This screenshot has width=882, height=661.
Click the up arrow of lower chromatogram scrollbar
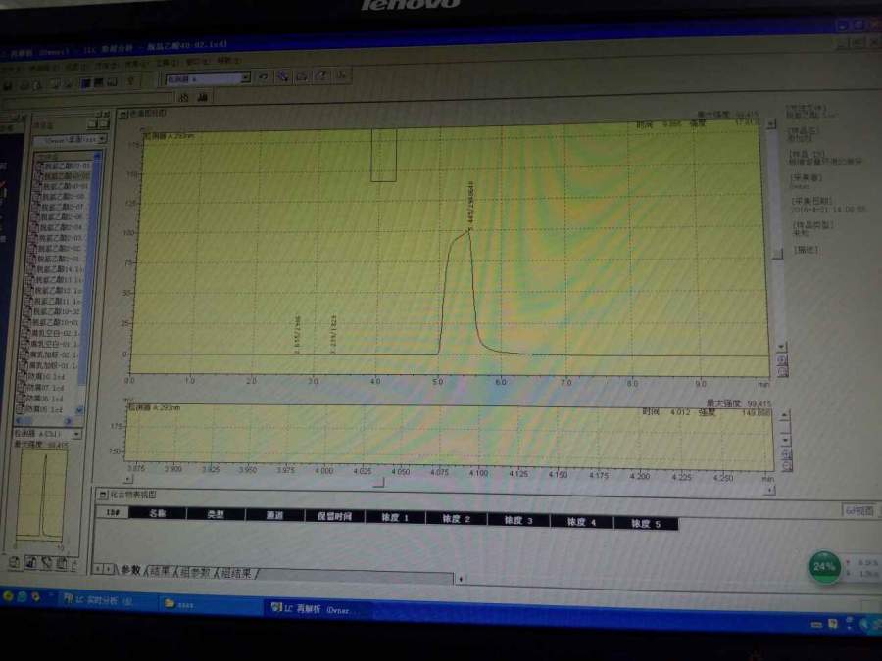tap(785, 416)
